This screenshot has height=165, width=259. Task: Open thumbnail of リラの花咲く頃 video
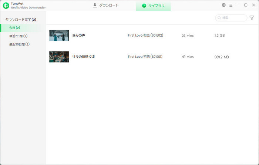click(x=59, y=57)
